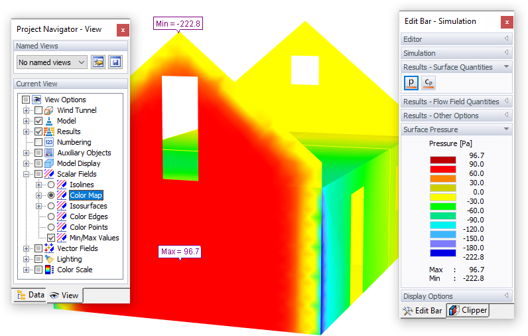This screenshot has height=336, width=528.
Task: Expand the Display Options section
Action: pyautogui.click(x=456, y=296)
